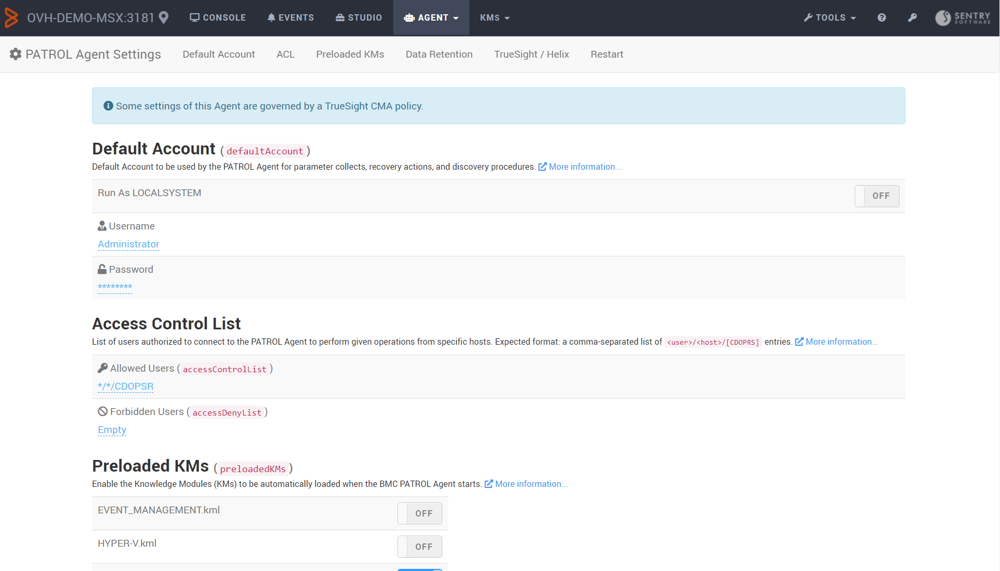Viewport: 1000px width, 571px height.
Task: Edit the Administrator username value
Action: [128, 244]
